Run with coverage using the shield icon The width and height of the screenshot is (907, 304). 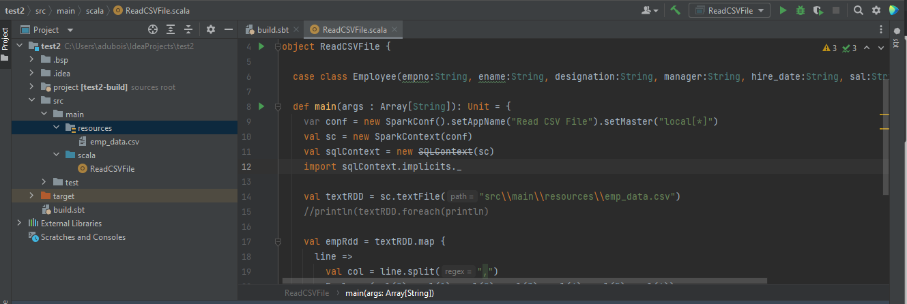click(x=818, y=10)
